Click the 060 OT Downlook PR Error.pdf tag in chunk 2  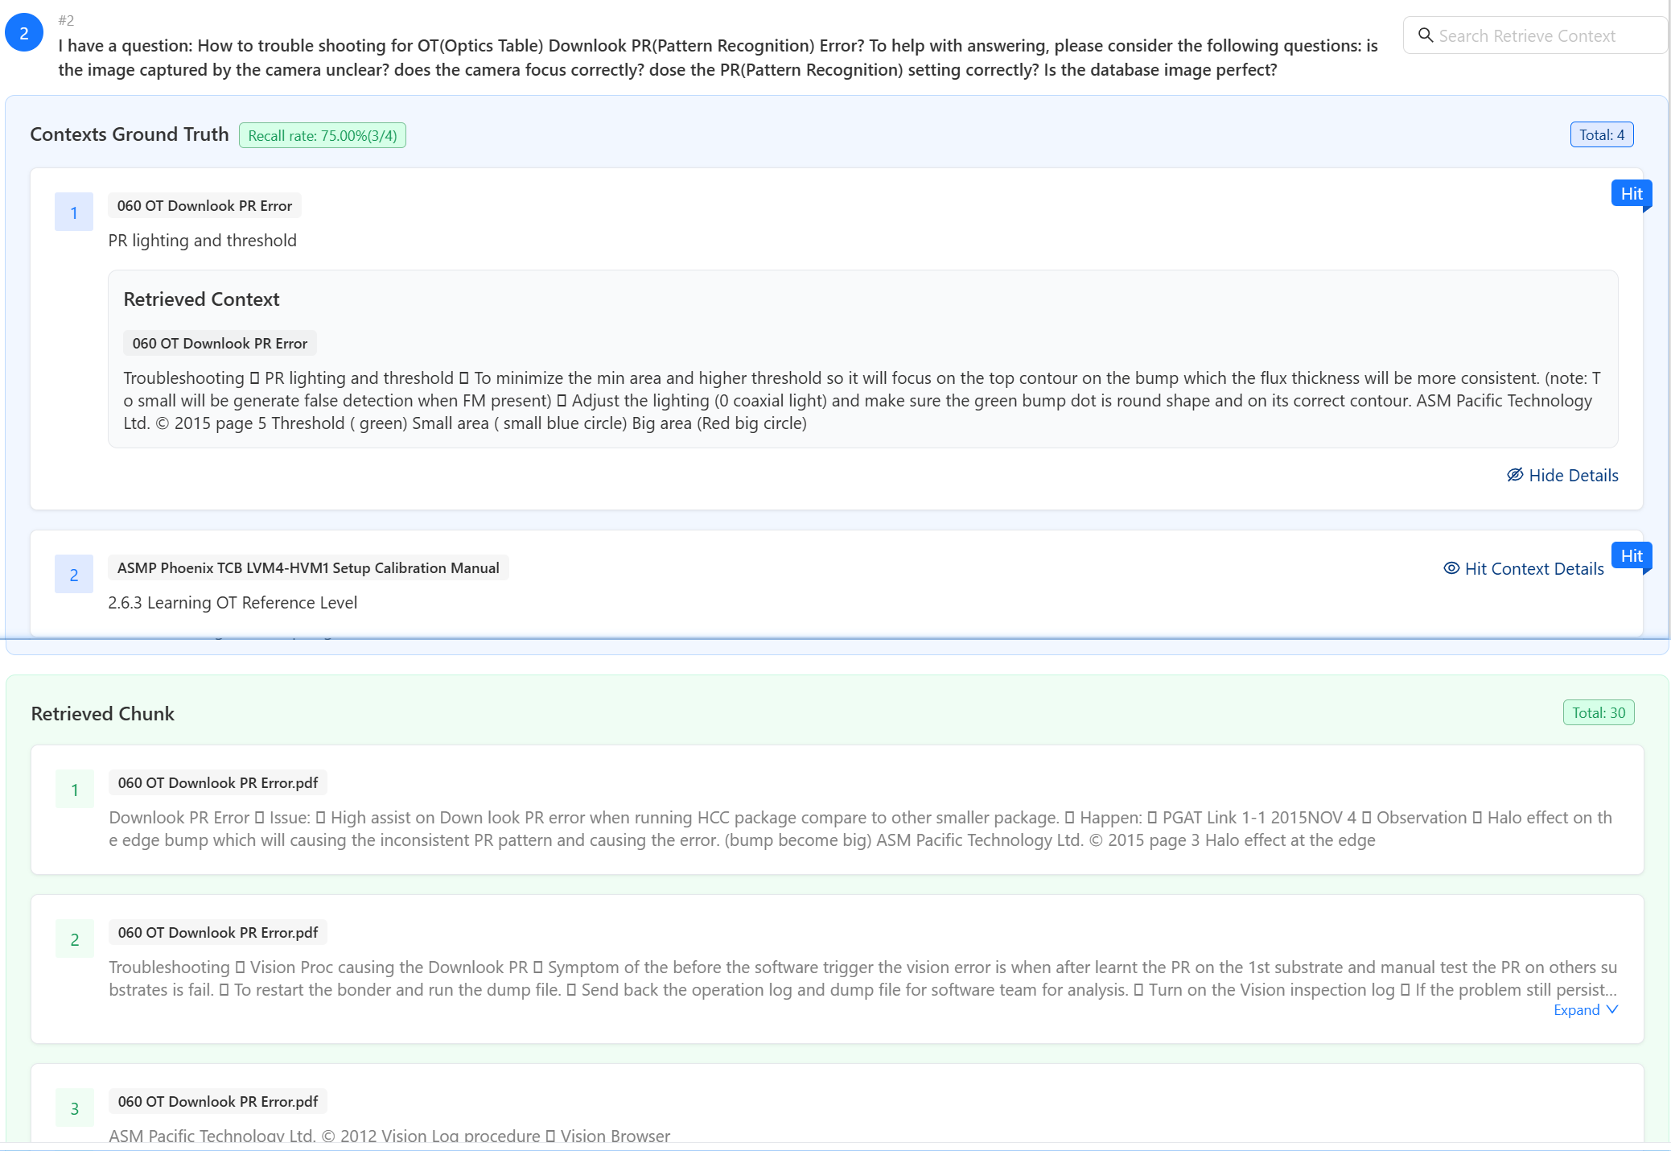[x=218, y=932]
